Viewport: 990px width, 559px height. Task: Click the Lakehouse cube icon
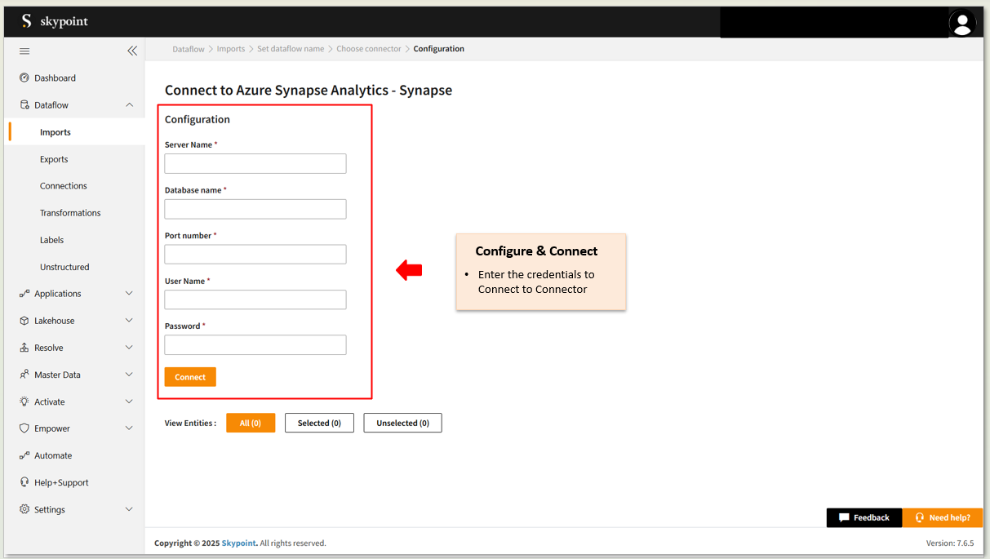click(24, 321)
